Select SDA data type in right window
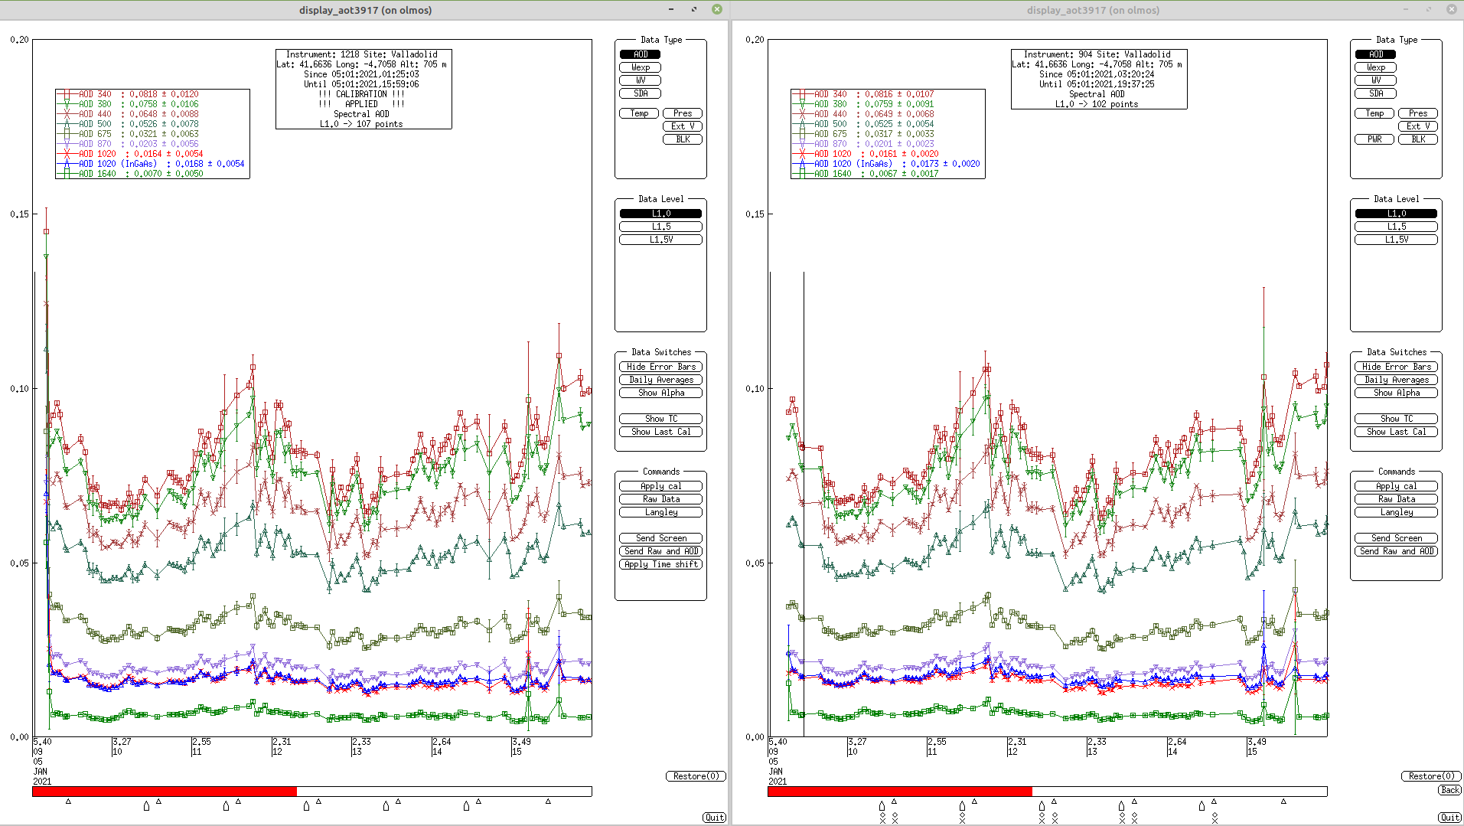Image resolution: width=1464 pixels, height=826 pixels. pyautogui.click(x=1375, y=93)
